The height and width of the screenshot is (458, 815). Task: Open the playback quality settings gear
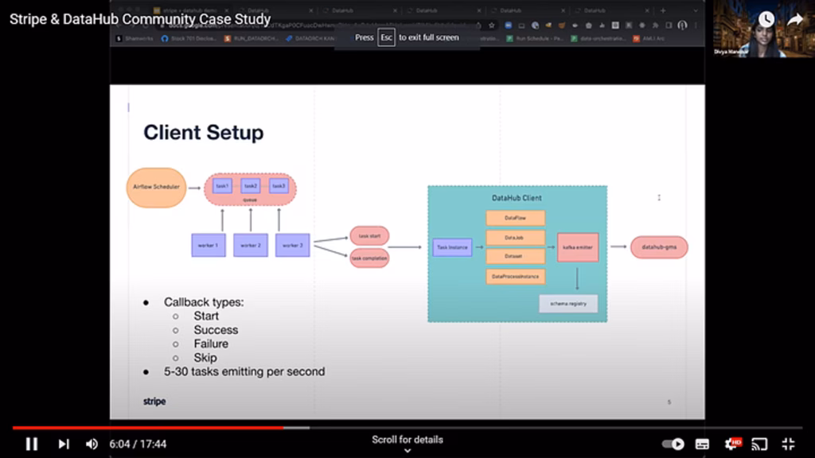point(731,444)
